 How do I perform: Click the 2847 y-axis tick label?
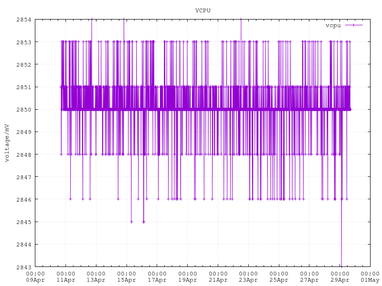tap(24, 177)
